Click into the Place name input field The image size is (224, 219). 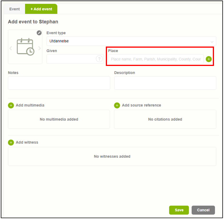point(156,59)
